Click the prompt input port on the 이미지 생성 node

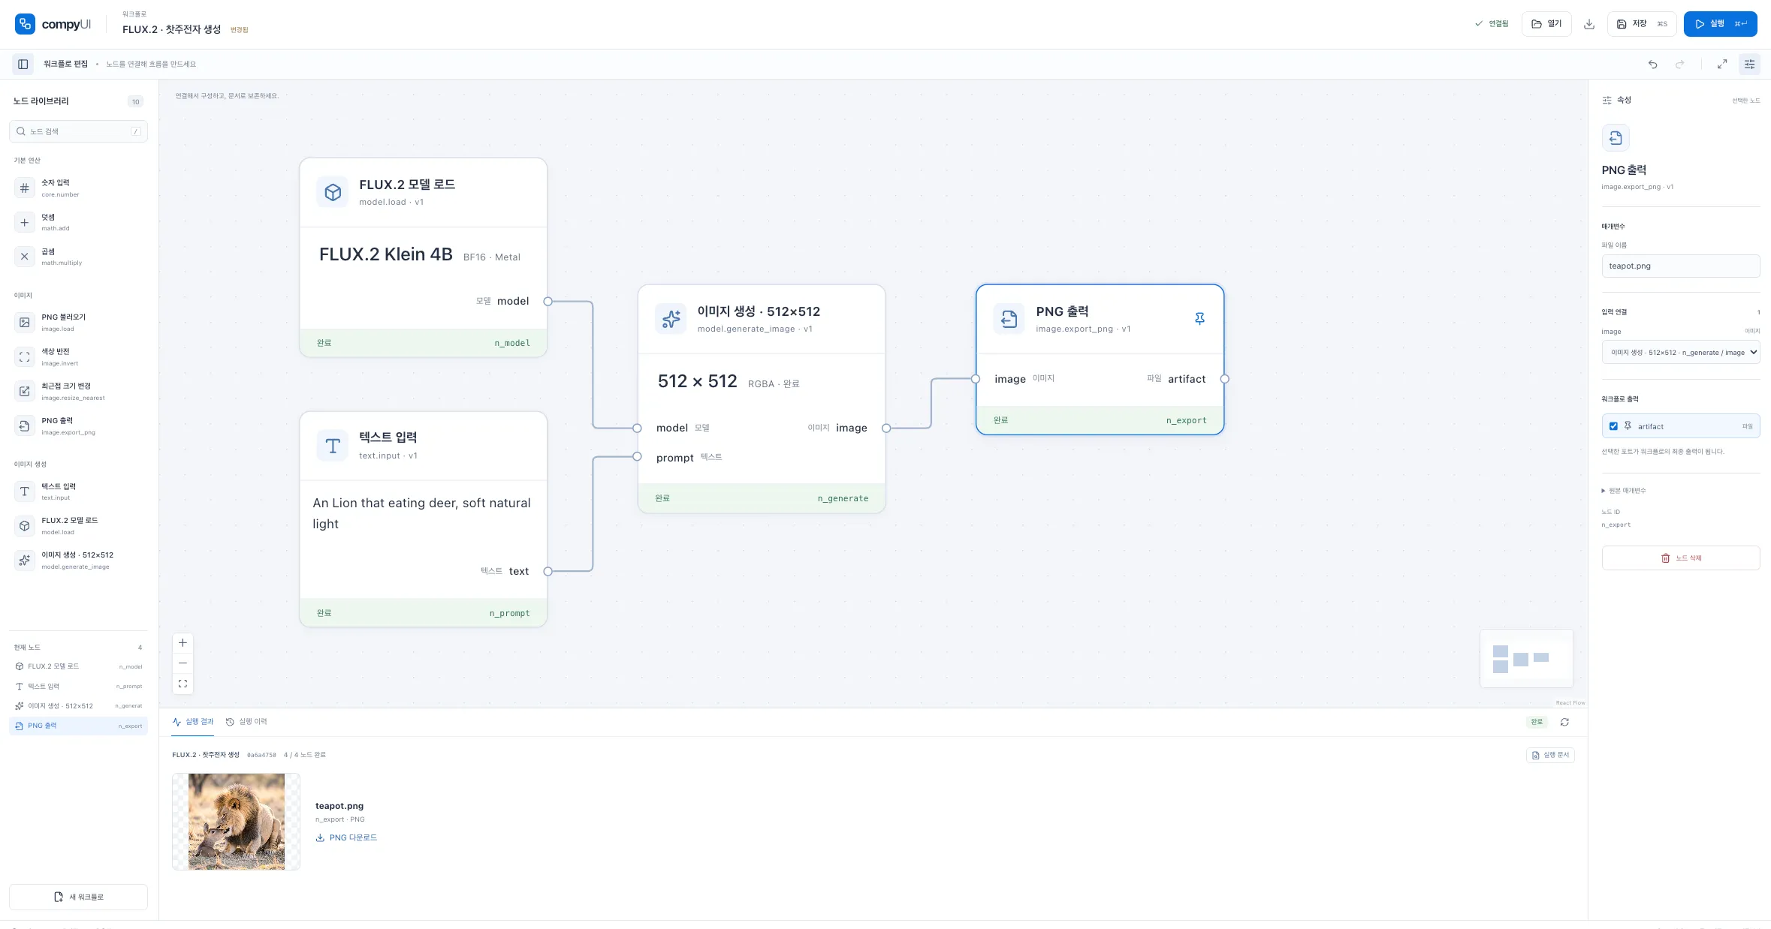[637, 457]
